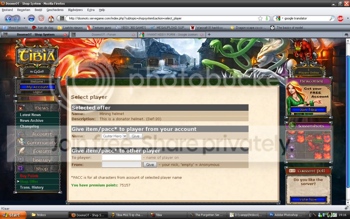Reload the page with refresh icon
This screenshot has height=219, width=350.
tap(31, 18)
